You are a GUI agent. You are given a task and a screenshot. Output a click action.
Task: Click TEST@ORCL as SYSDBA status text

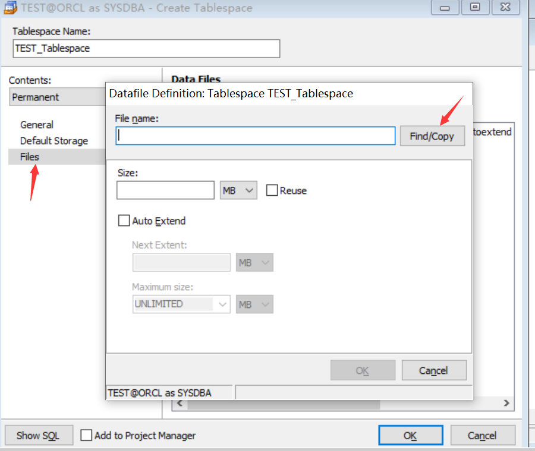(x=160, y=393)
